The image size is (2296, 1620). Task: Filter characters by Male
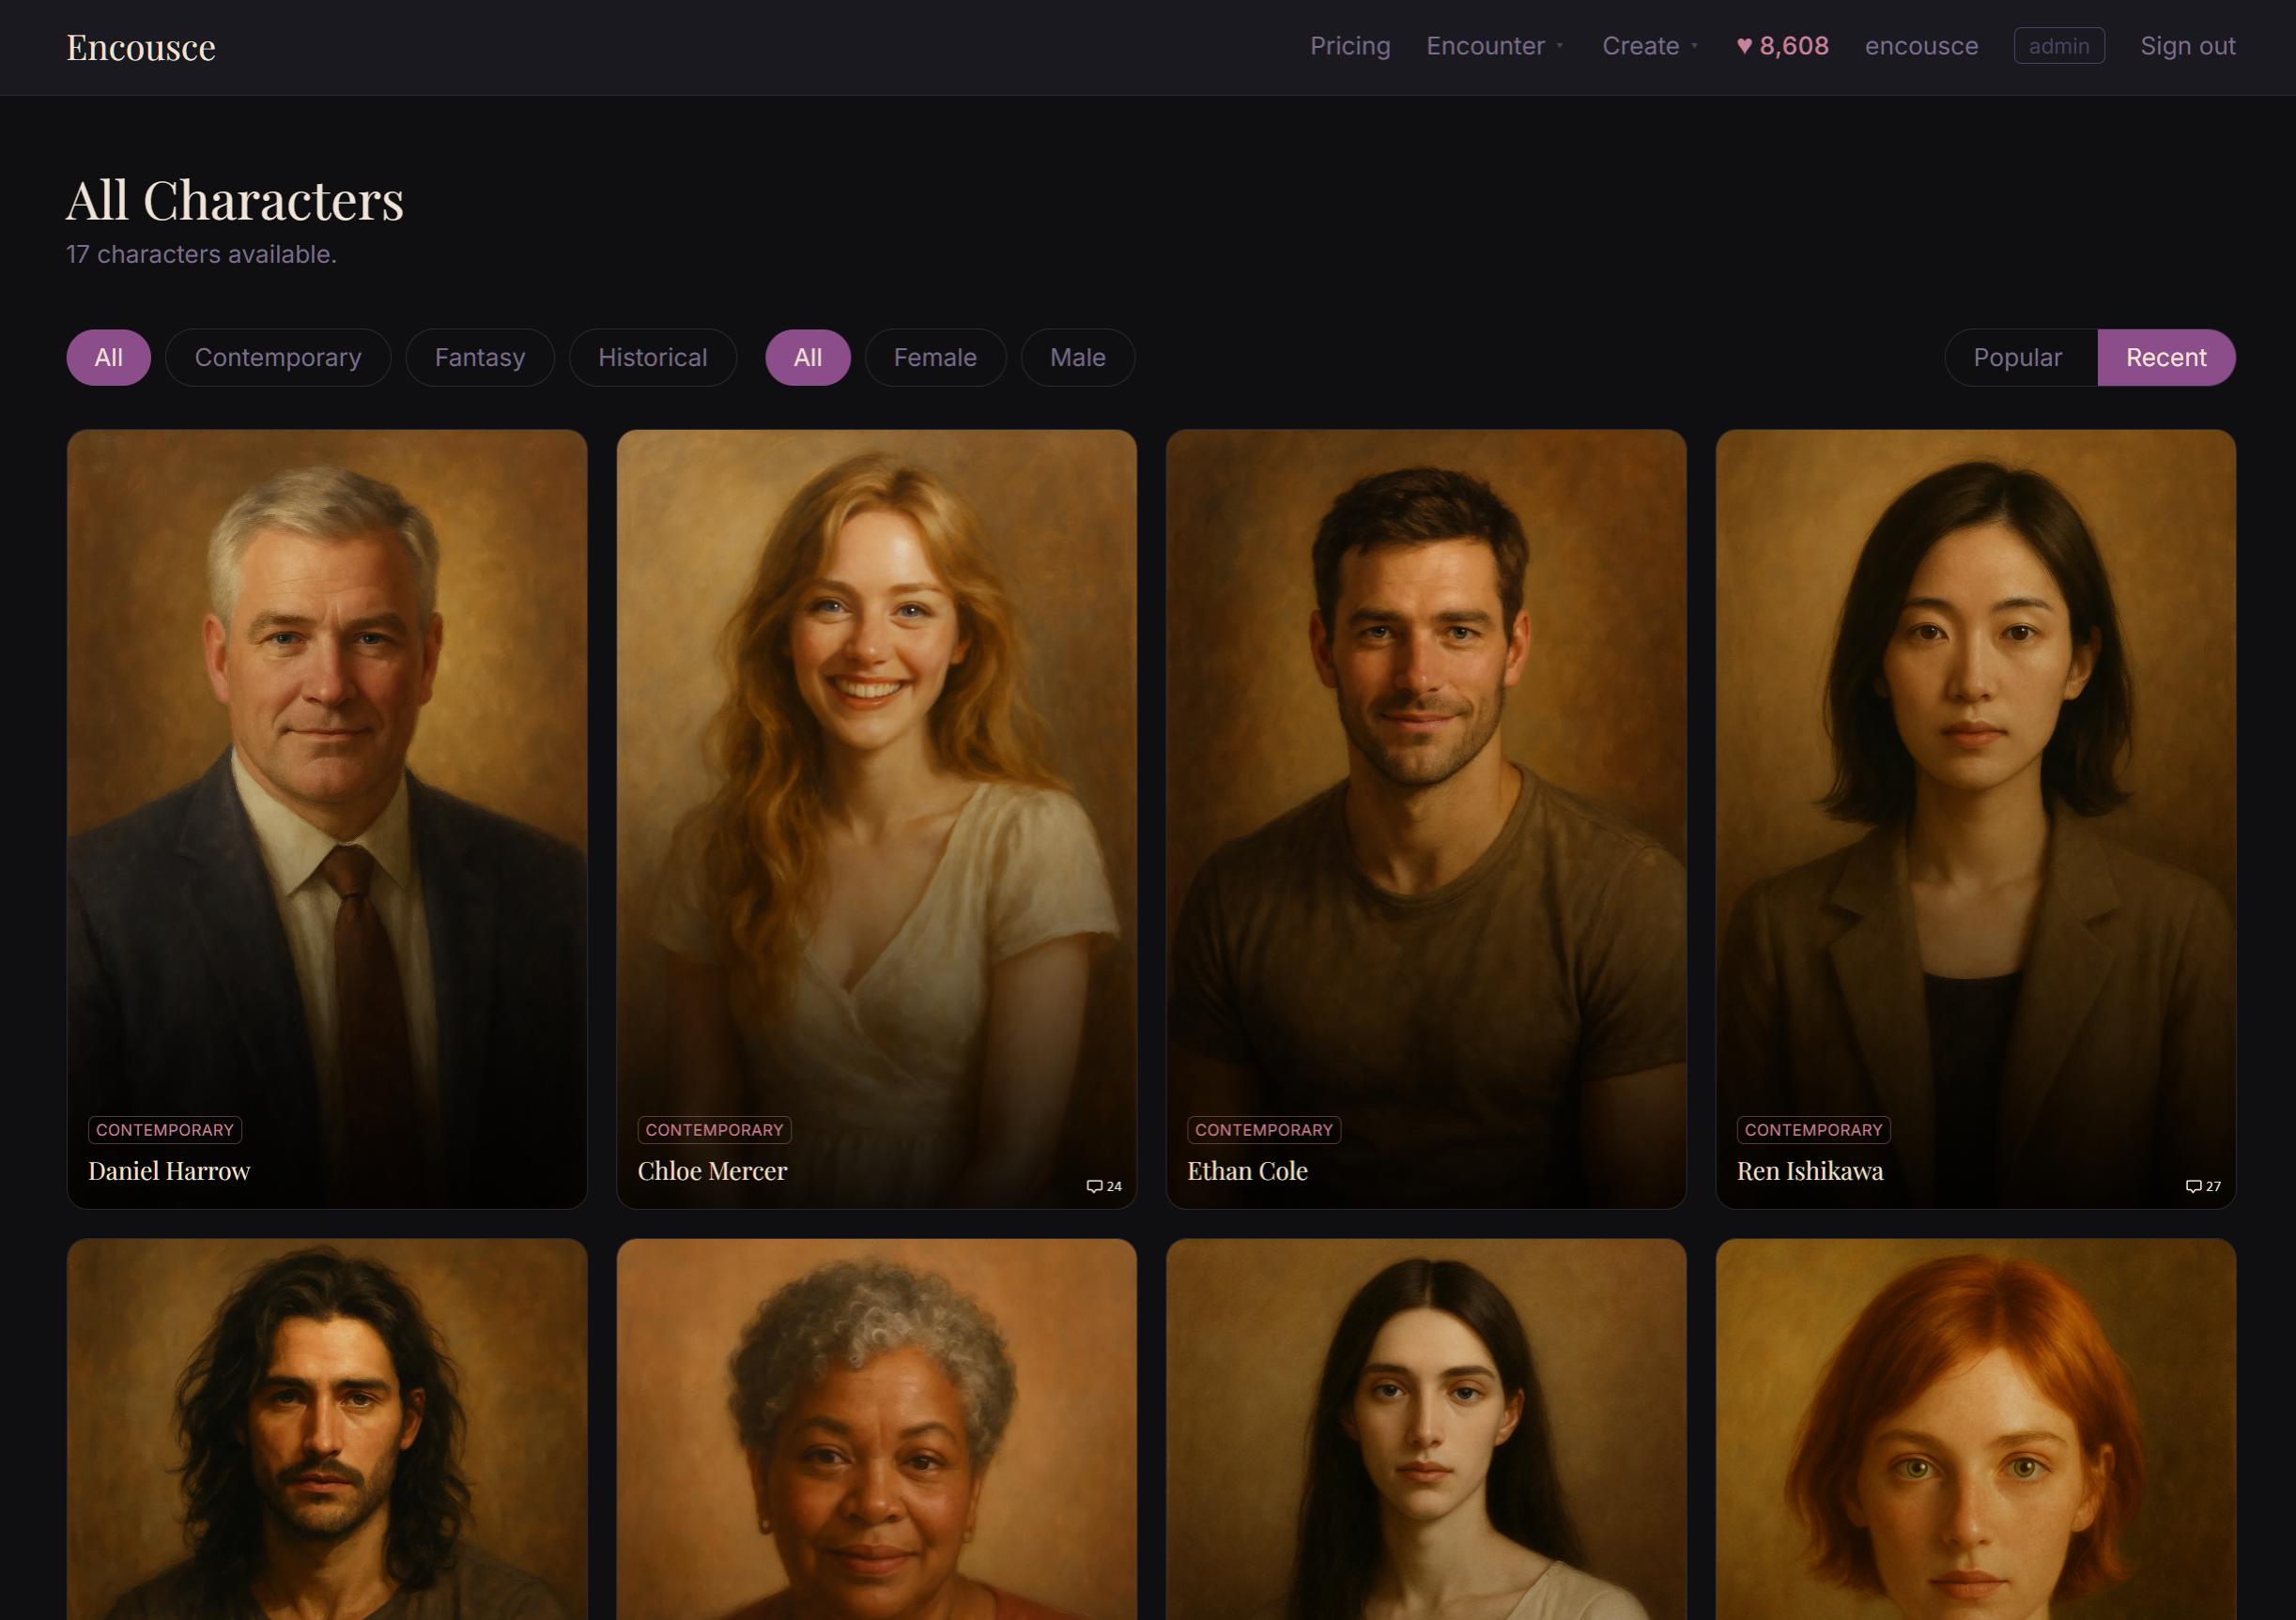tap(1077, 358)
